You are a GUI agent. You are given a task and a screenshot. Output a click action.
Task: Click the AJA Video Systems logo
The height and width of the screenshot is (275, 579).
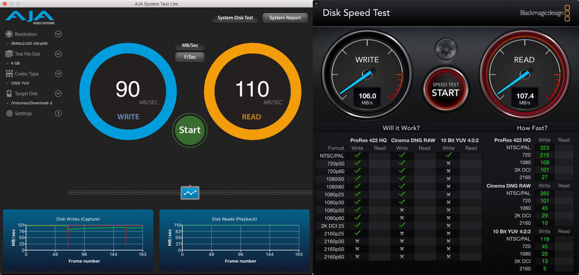pyautogui.click(x=31, y=18)
